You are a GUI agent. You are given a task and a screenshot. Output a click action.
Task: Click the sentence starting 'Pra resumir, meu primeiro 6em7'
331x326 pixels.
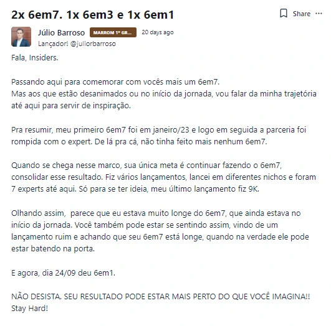tap(158, 130)
